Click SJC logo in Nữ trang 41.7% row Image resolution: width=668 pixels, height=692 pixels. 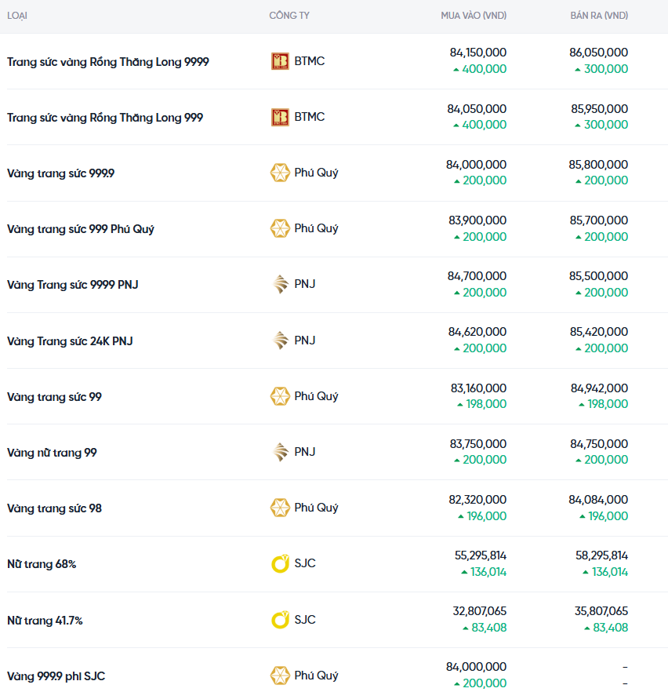pyautogui.click(x=280, y=620)
